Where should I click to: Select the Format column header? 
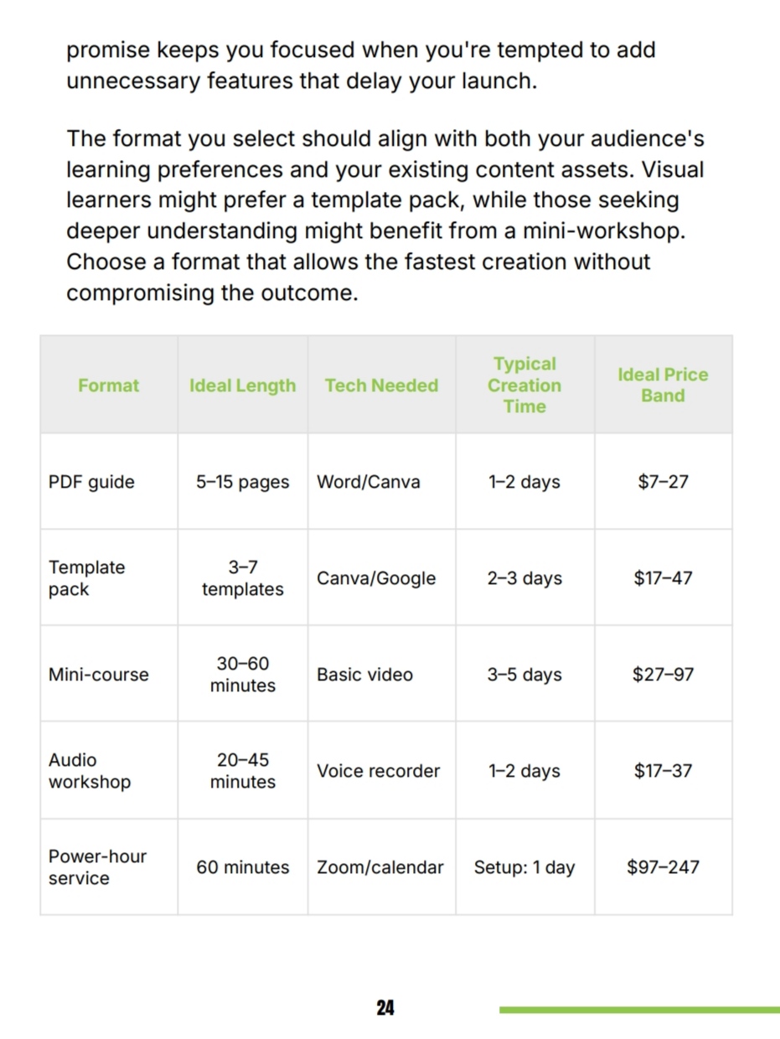(x=108, y=385)
